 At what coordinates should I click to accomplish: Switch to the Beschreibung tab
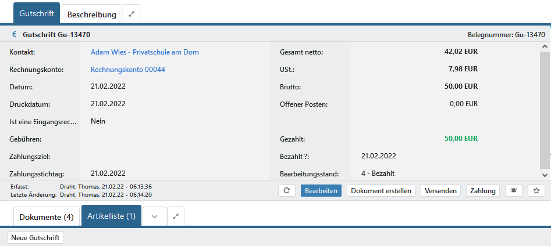[92, 14]
